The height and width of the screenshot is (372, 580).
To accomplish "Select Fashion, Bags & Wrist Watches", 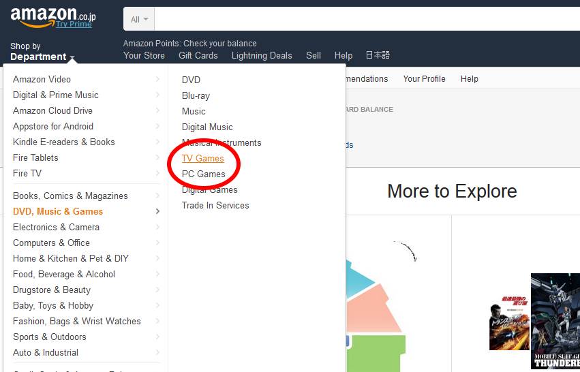I will coord(76,322).
